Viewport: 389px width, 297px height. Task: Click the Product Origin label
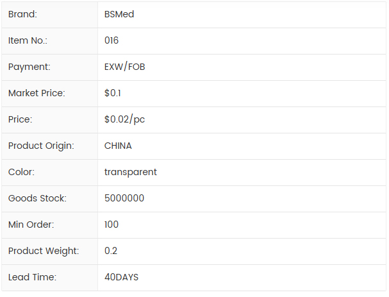tap(41, 146)
